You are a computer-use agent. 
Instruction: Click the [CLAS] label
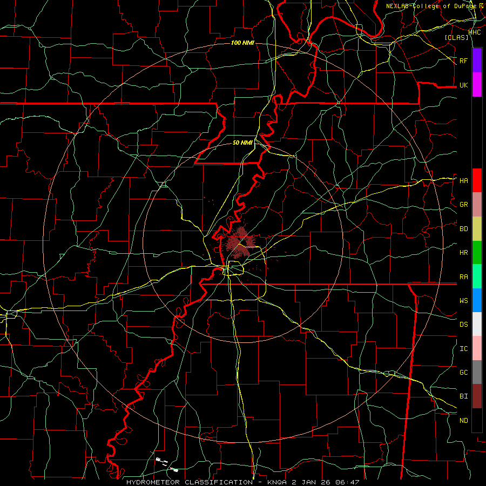tap(456, 38)
